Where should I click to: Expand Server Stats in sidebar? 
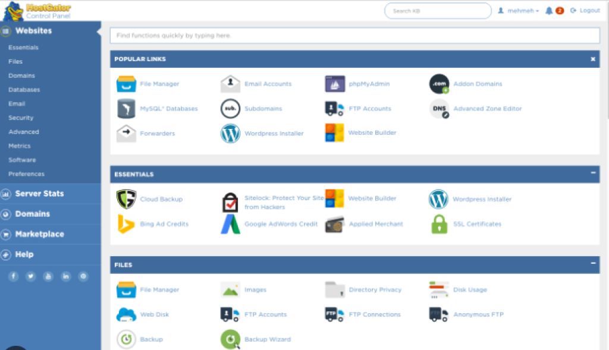pyautogui.click(x=51, y=194)
